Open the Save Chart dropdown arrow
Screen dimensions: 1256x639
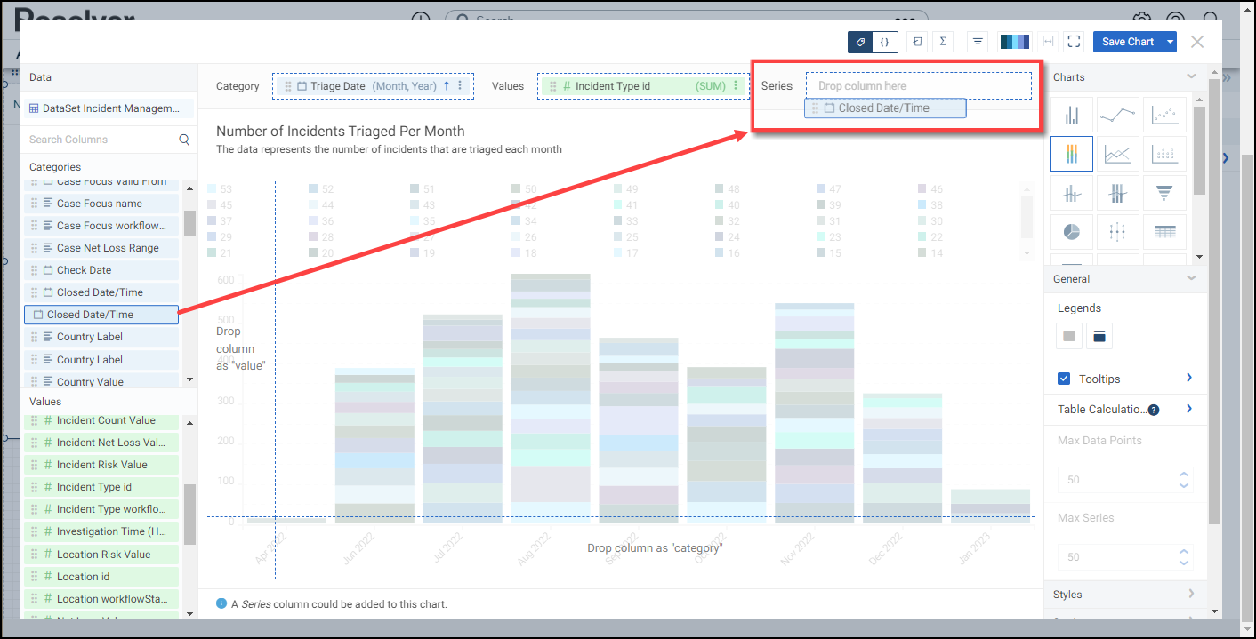click(1170, 42)
